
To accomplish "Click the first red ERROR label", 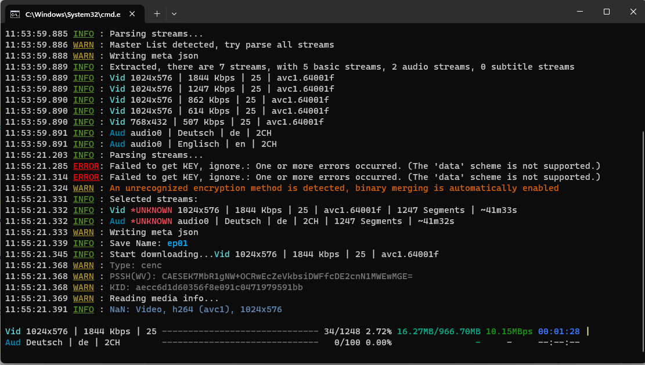I will click(85, 166).
